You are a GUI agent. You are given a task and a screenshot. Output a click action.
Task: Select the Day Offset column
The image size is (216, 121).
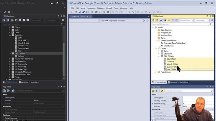click(171, 59)
